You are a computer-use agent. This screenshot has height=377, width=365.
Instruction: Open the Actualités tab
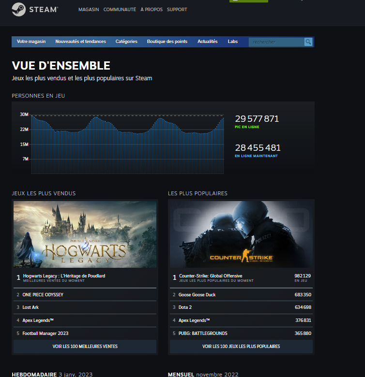pyautogui.click(x=207, y=42)
